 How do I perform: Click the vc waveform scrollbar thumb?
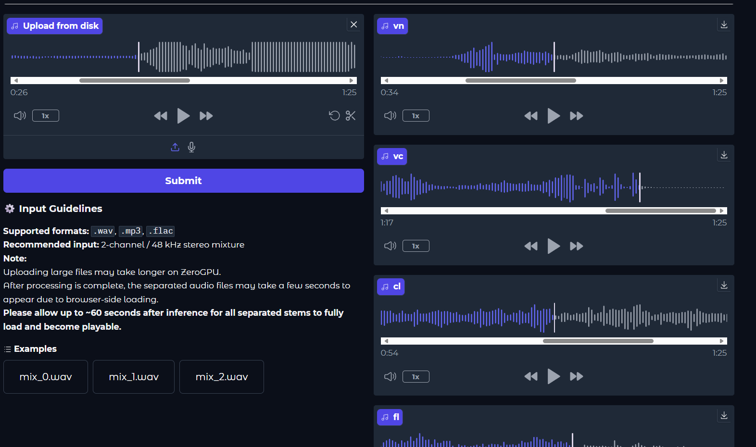[x=660, y=211]
